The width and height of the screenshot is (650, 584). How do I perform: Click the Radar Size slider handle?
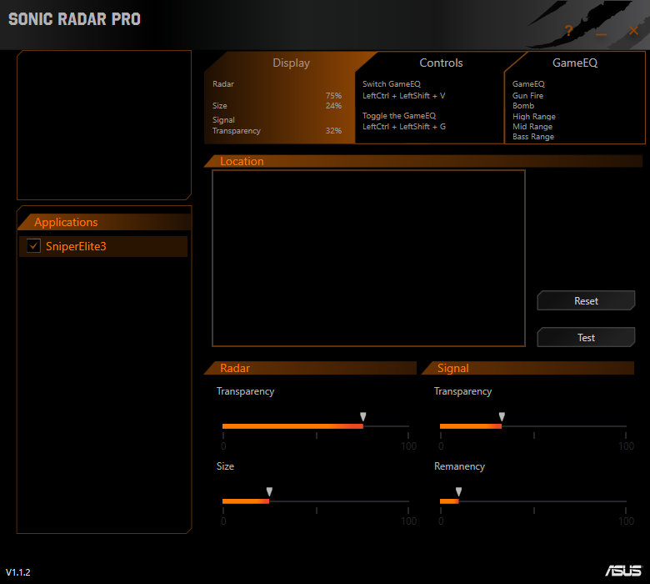tap(269, 491)
